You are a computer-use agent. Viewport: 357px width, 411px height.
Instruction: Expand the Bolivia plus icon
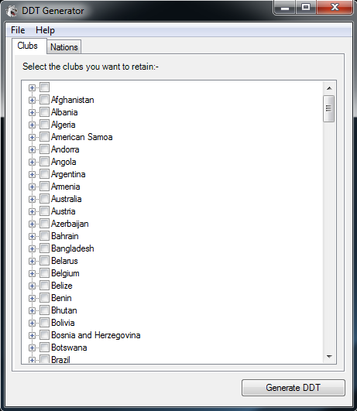coord(32,324)
